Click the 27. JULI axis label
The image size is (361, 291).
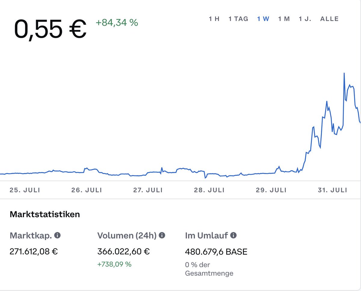pos(148,190)
